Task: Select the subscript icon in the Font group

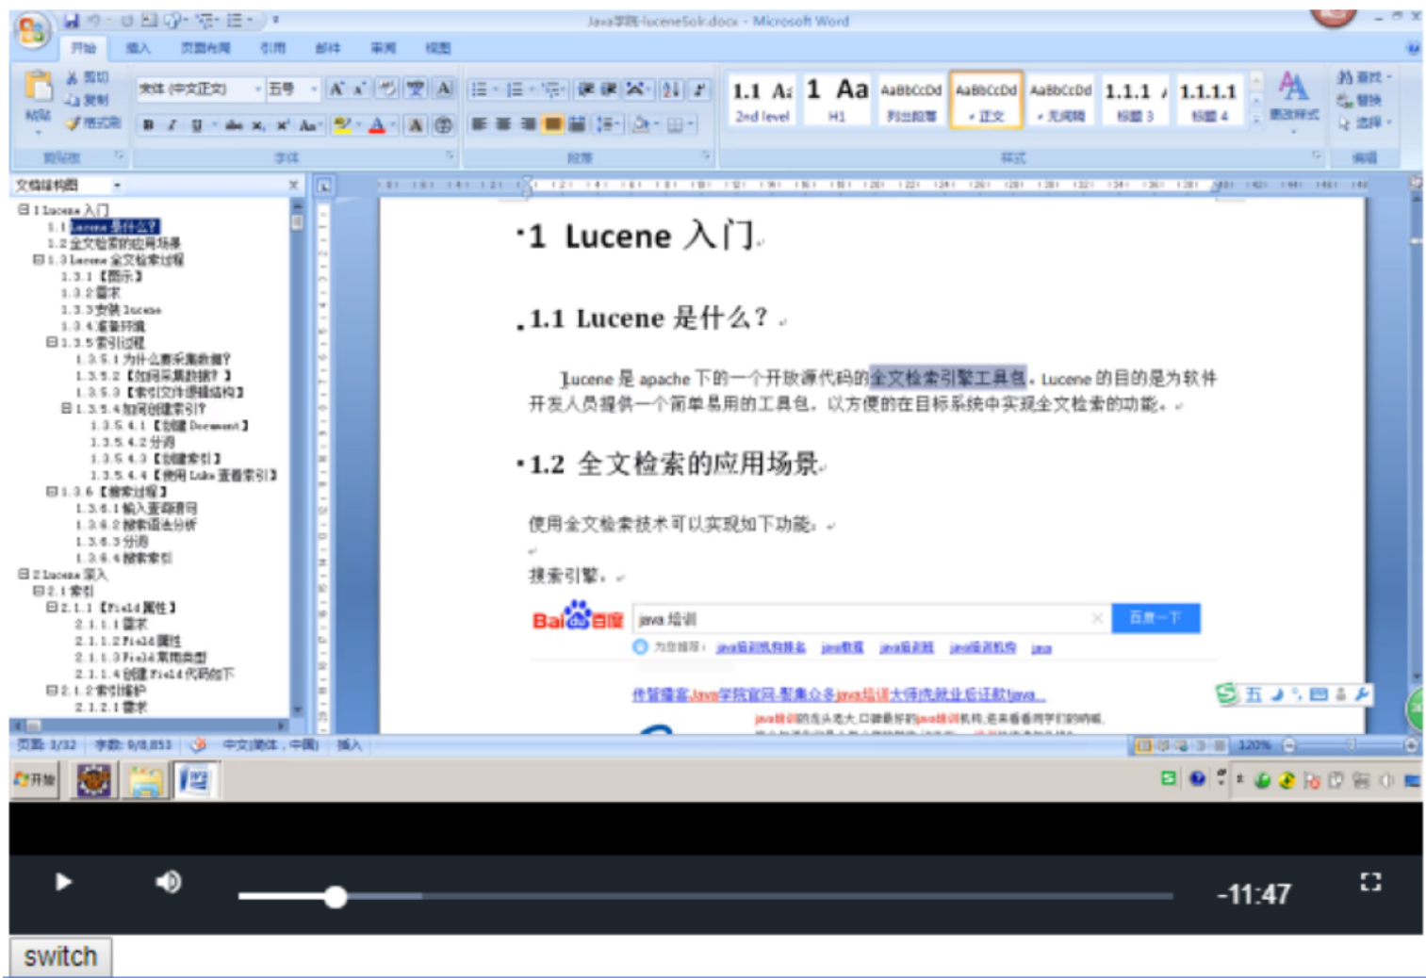Action: pyautogui.click(x=257, y=123)
